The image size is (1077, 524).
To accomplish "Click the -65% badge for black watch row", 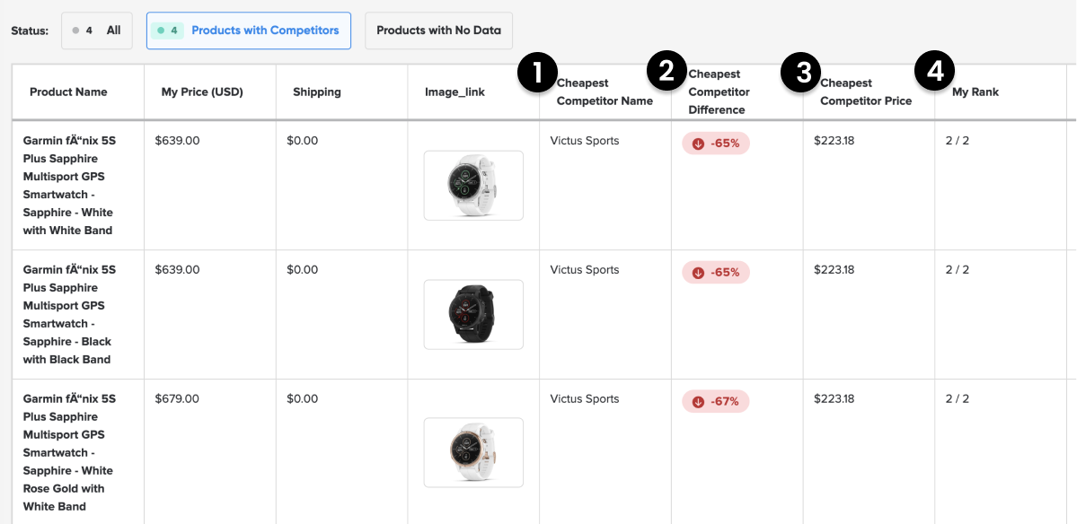I will pos(716,272).
